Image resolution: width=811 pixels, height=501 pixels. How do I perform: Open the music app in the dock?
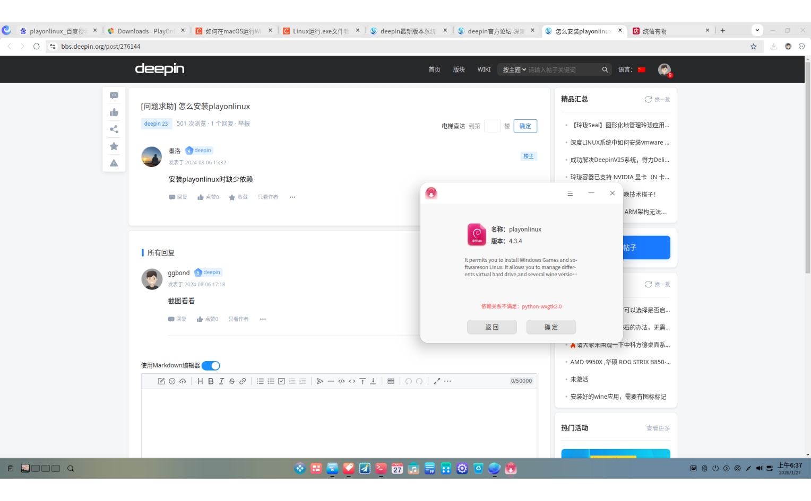click(x=413, y=469)
